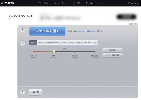
Task: Click the 123APPS logo
Action: [x=7, y=3]
